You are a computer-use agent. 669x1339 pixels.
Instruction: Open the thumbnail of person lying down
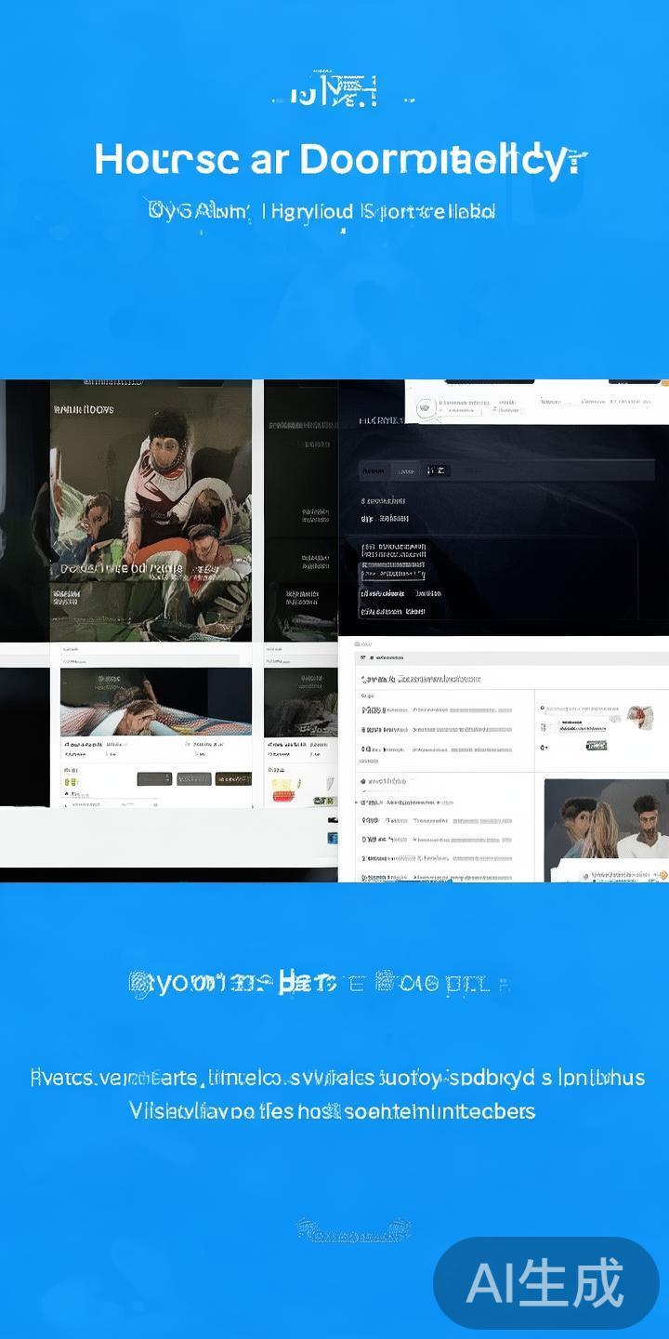pos(155,702)
